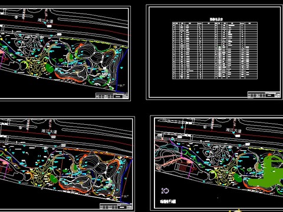Select the plant list table title text
This screenshot has width=283, height=212.
(x=216, y=19)
